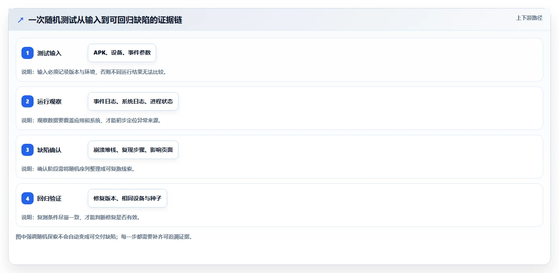Select the APK、设备、事件参数 chip
Image resolution: width=559 pixels, height=273 pixels.
pos(122,53)
